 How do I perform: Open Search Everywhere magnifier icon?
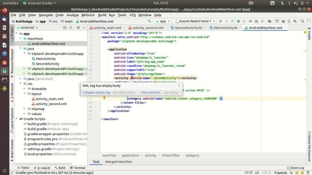click(302, 21)
